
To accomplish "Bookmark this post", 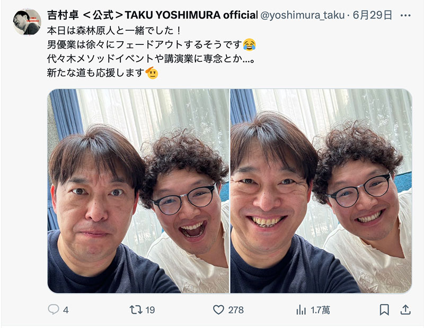I will point(384,309).
